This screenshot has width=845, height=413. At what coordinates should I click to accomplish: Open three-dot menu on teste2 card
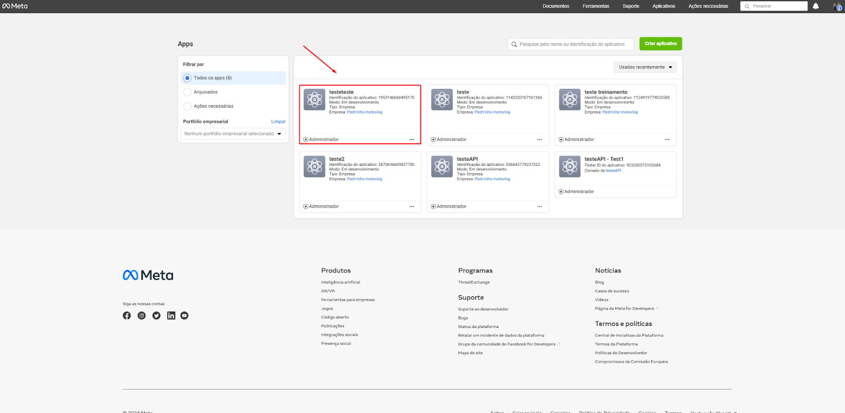tap(411, 207)
